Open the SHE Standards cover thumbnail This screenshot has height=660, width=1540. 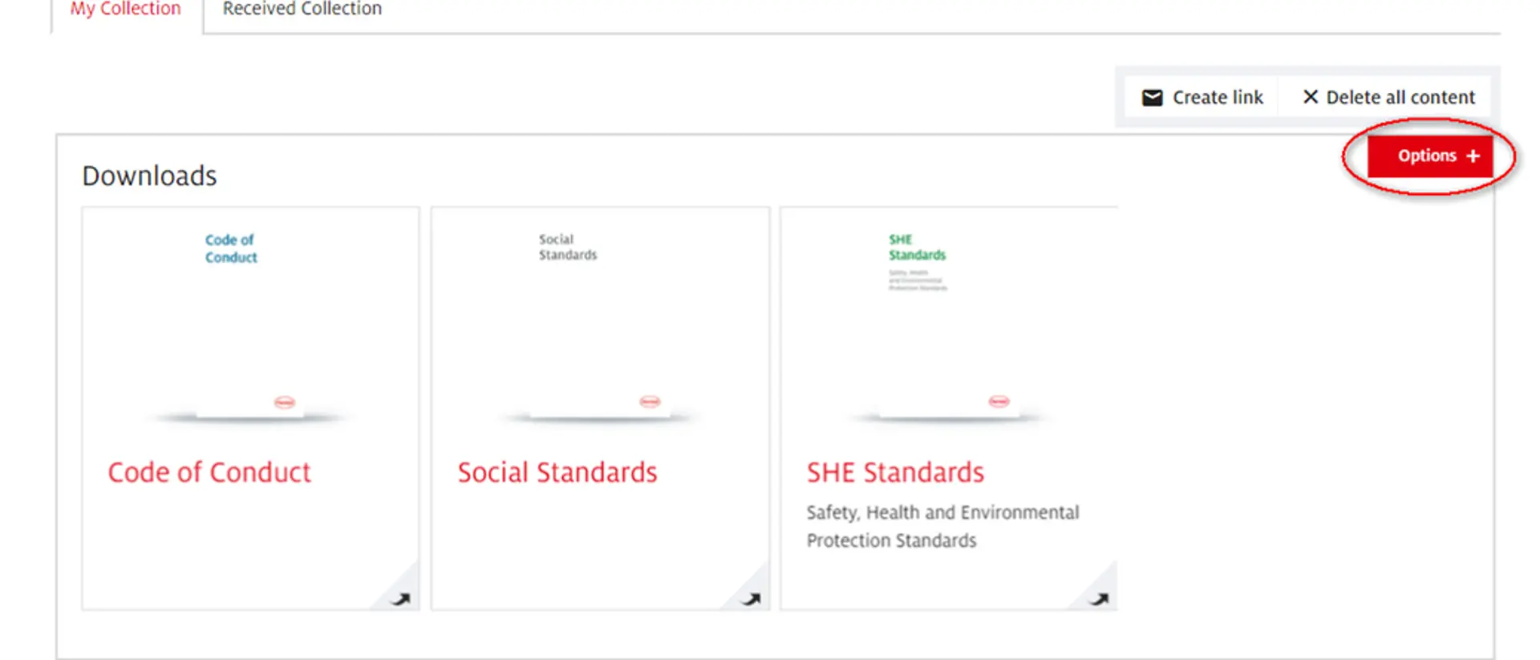point(948,321)
